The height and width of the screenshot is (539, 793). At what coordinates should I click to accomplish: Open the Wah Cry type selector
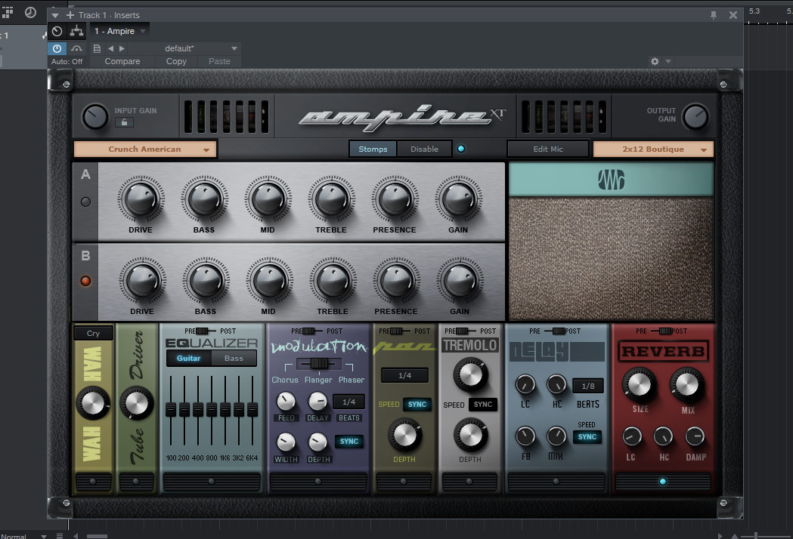tap(94, 333)
